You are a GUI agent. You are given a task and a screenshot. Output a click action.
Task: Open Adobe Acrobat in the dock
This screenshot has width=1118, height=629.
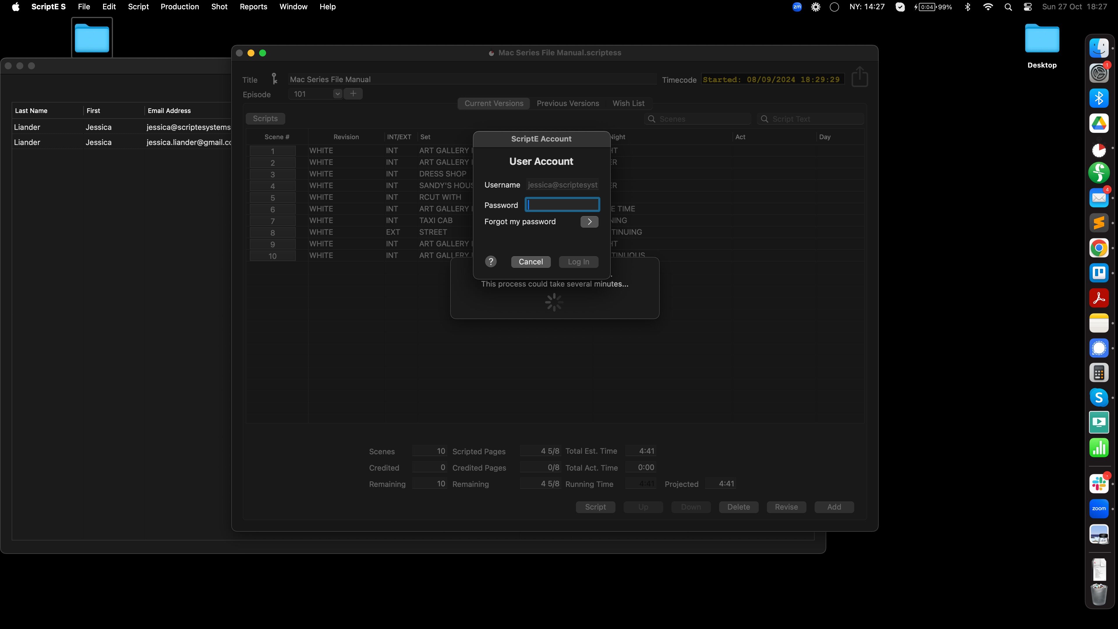point(1098,298)
